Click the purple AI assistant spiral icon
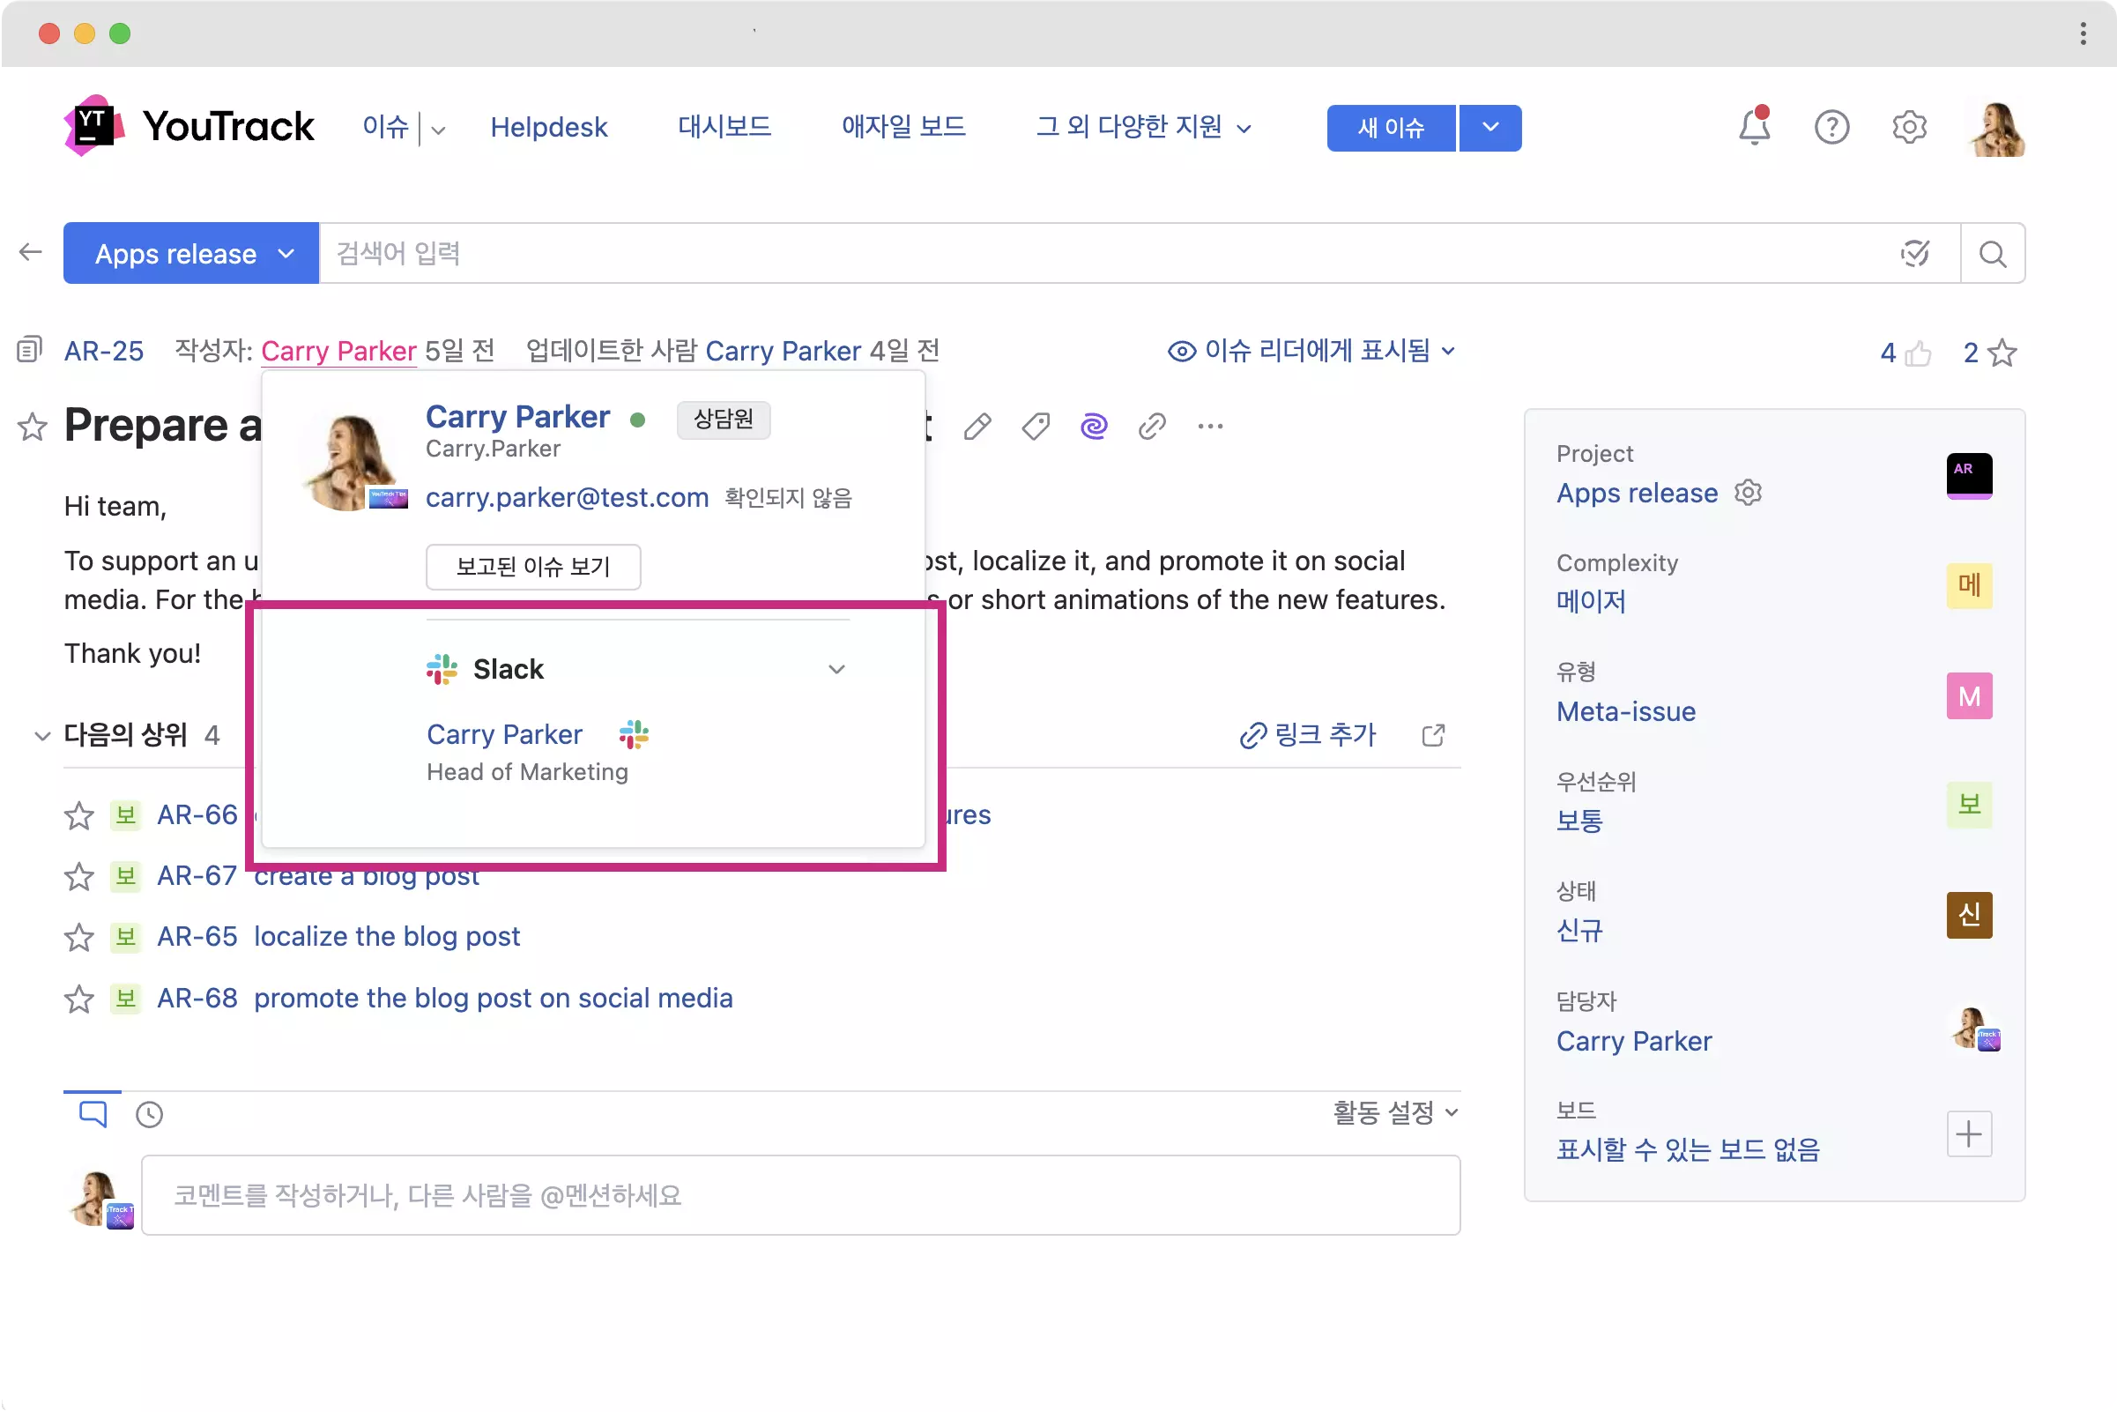The width and height of the screenshot is (2117, 1412). click(x=1093, y=426)
